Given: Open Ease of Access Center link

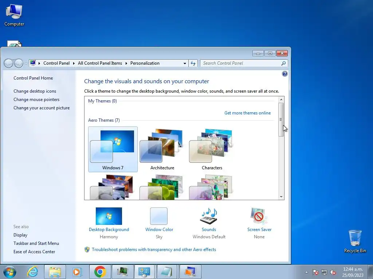Looking at the screenshot, I should [x=34, y=251].
